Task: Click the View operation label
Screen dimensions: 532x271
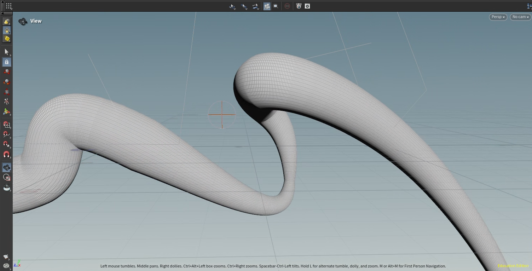Action: [36, 21]
